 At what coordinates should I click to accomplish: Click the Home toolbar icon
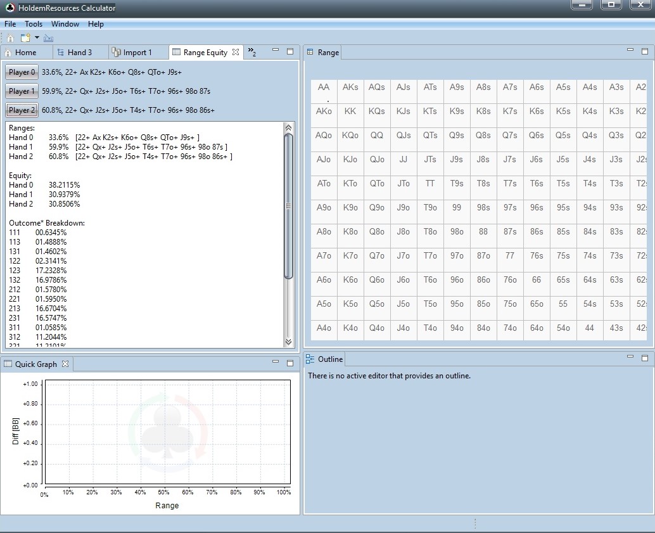[x=10, y=38]
